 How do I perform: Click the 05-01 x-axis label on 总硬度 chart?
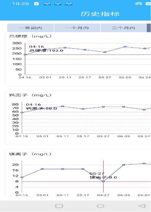coord(45,77)
